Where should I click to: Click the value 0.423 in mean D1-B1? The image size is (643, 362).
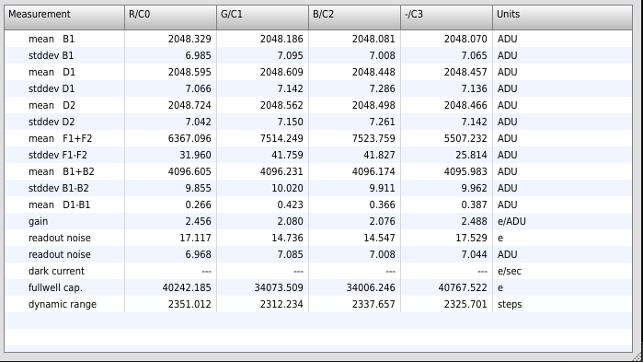[x=290, y=204]
